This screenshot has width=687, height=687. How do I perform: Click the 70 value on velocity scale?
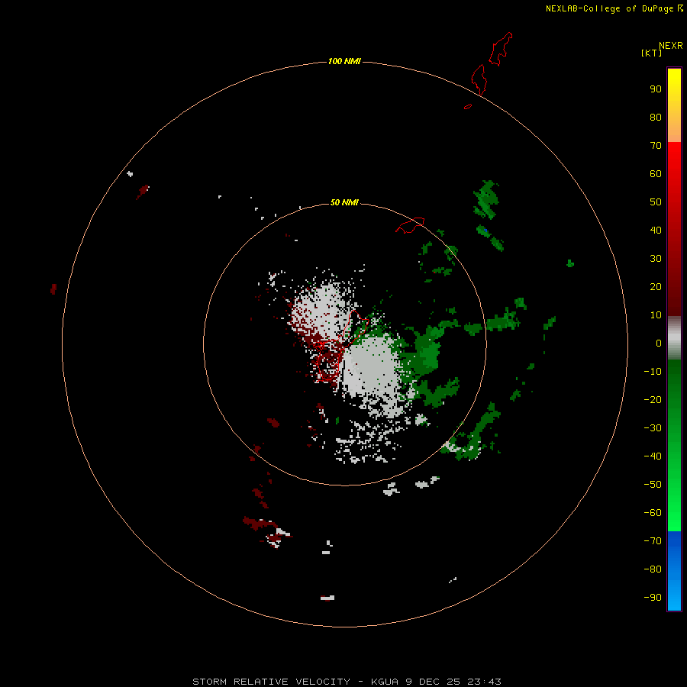656,146
